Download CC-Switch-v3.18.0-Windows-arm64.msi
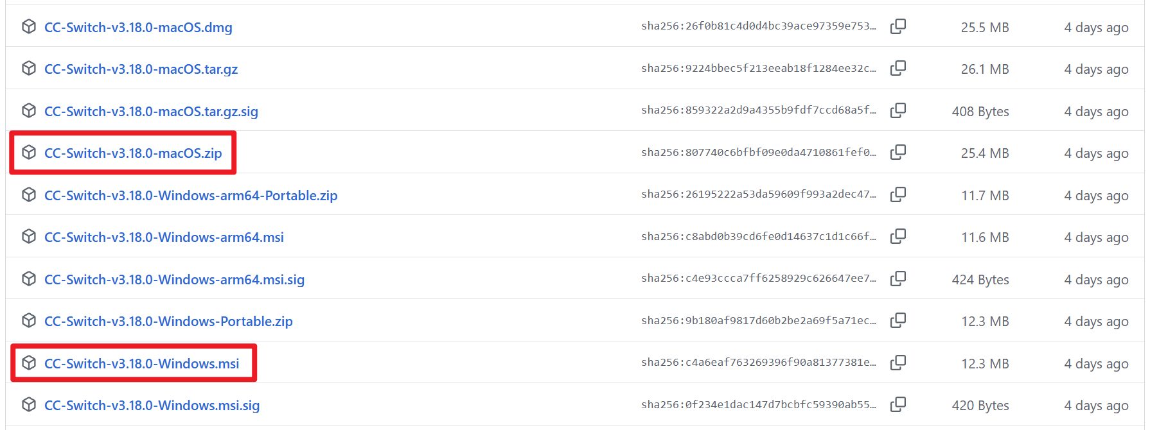The height and width of the screenshot is (430, 1150). coord(164,237)
